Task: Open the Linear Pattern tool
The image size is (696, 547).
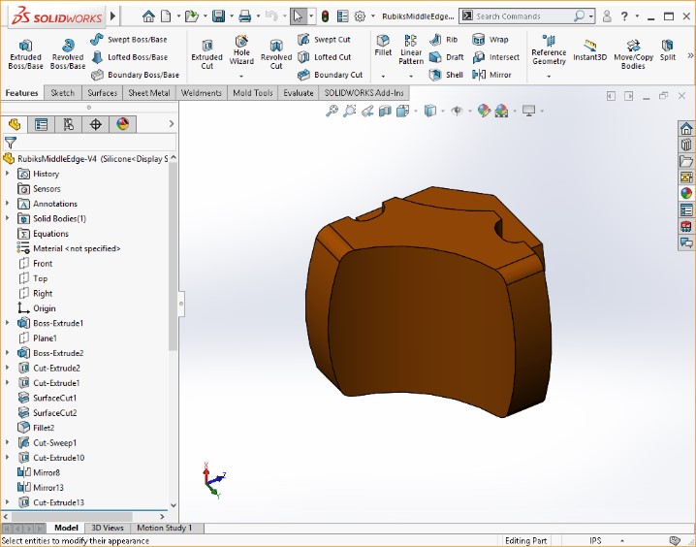Action: [411, 49]
